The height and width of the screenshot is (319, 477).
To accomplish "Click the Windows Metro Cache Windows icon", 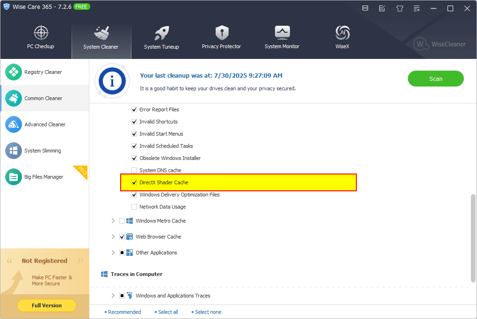I will click(x=129, y=221).
